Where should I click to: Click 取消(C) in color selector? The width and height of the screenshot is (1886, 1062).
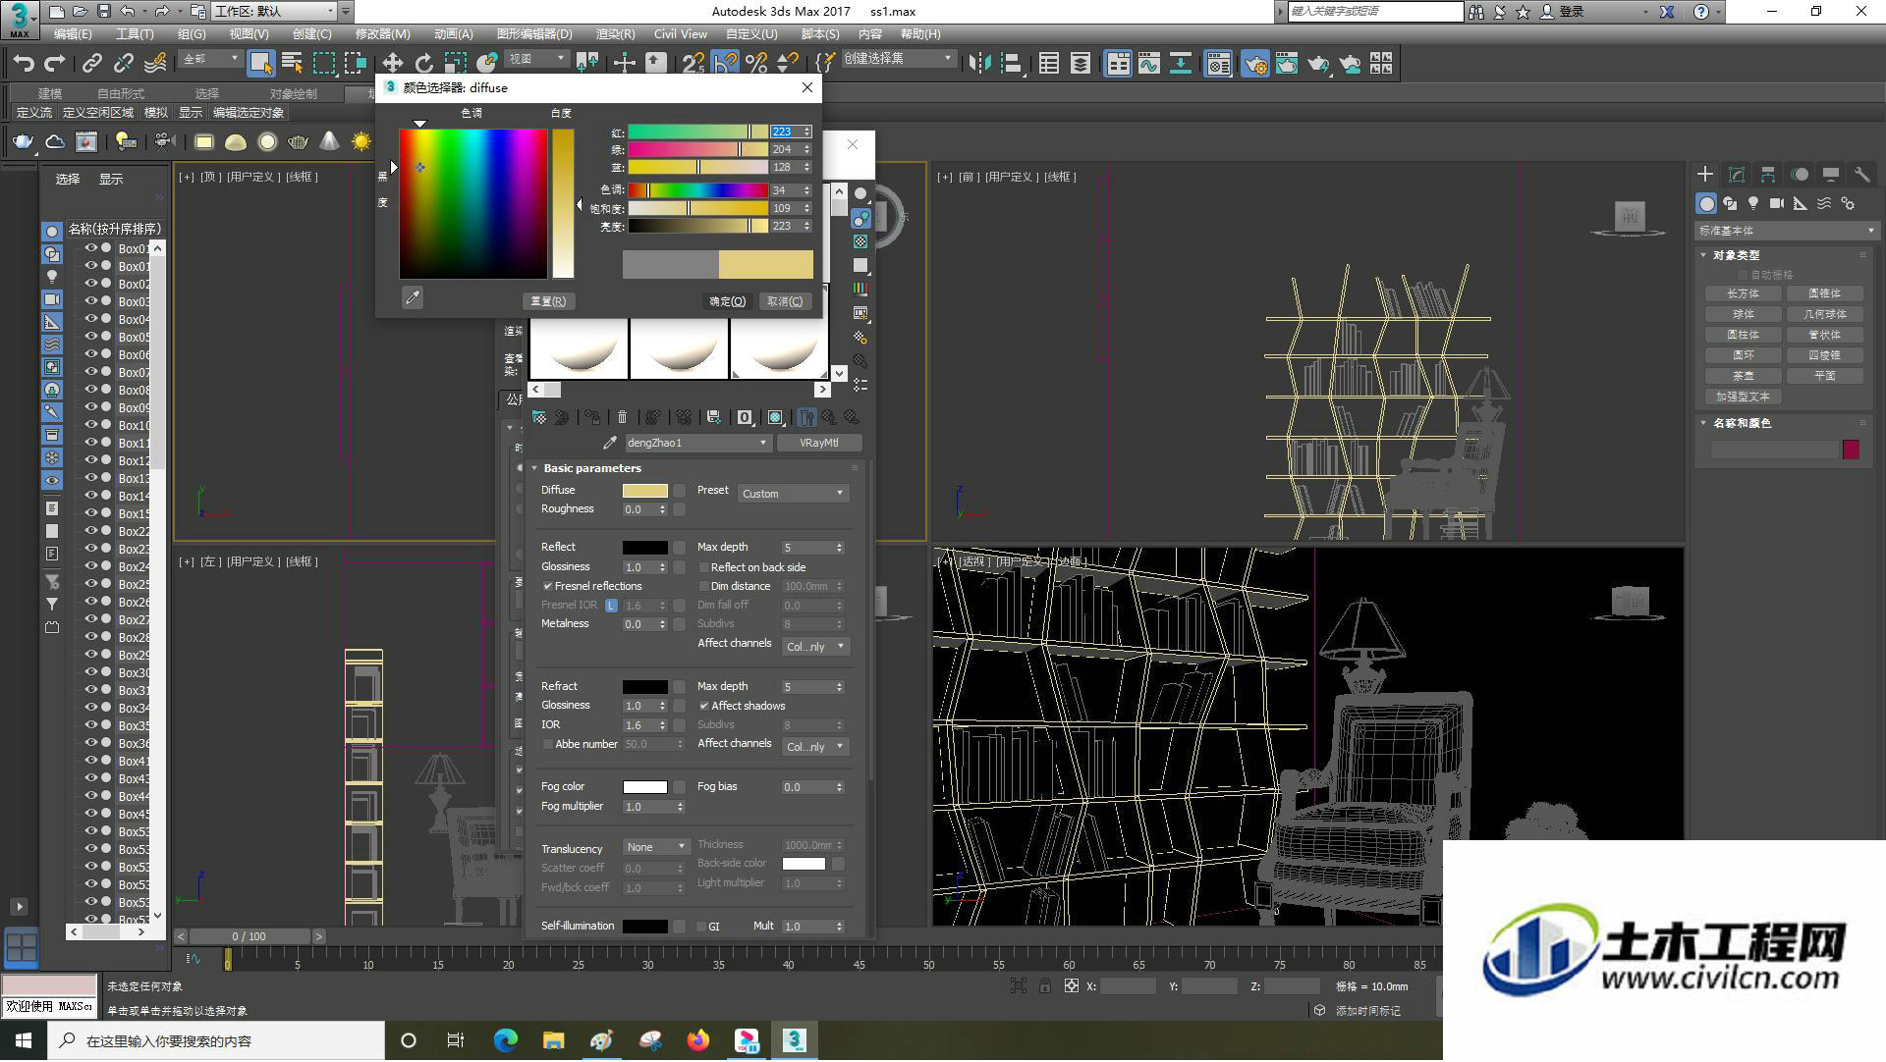point(785,301)
